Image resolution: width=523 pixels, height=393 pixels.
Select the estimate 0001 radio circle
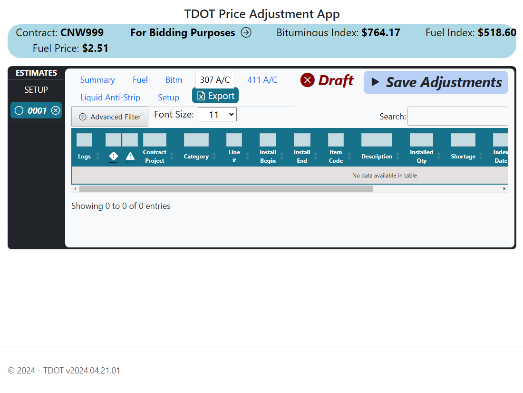coord(19,110)
